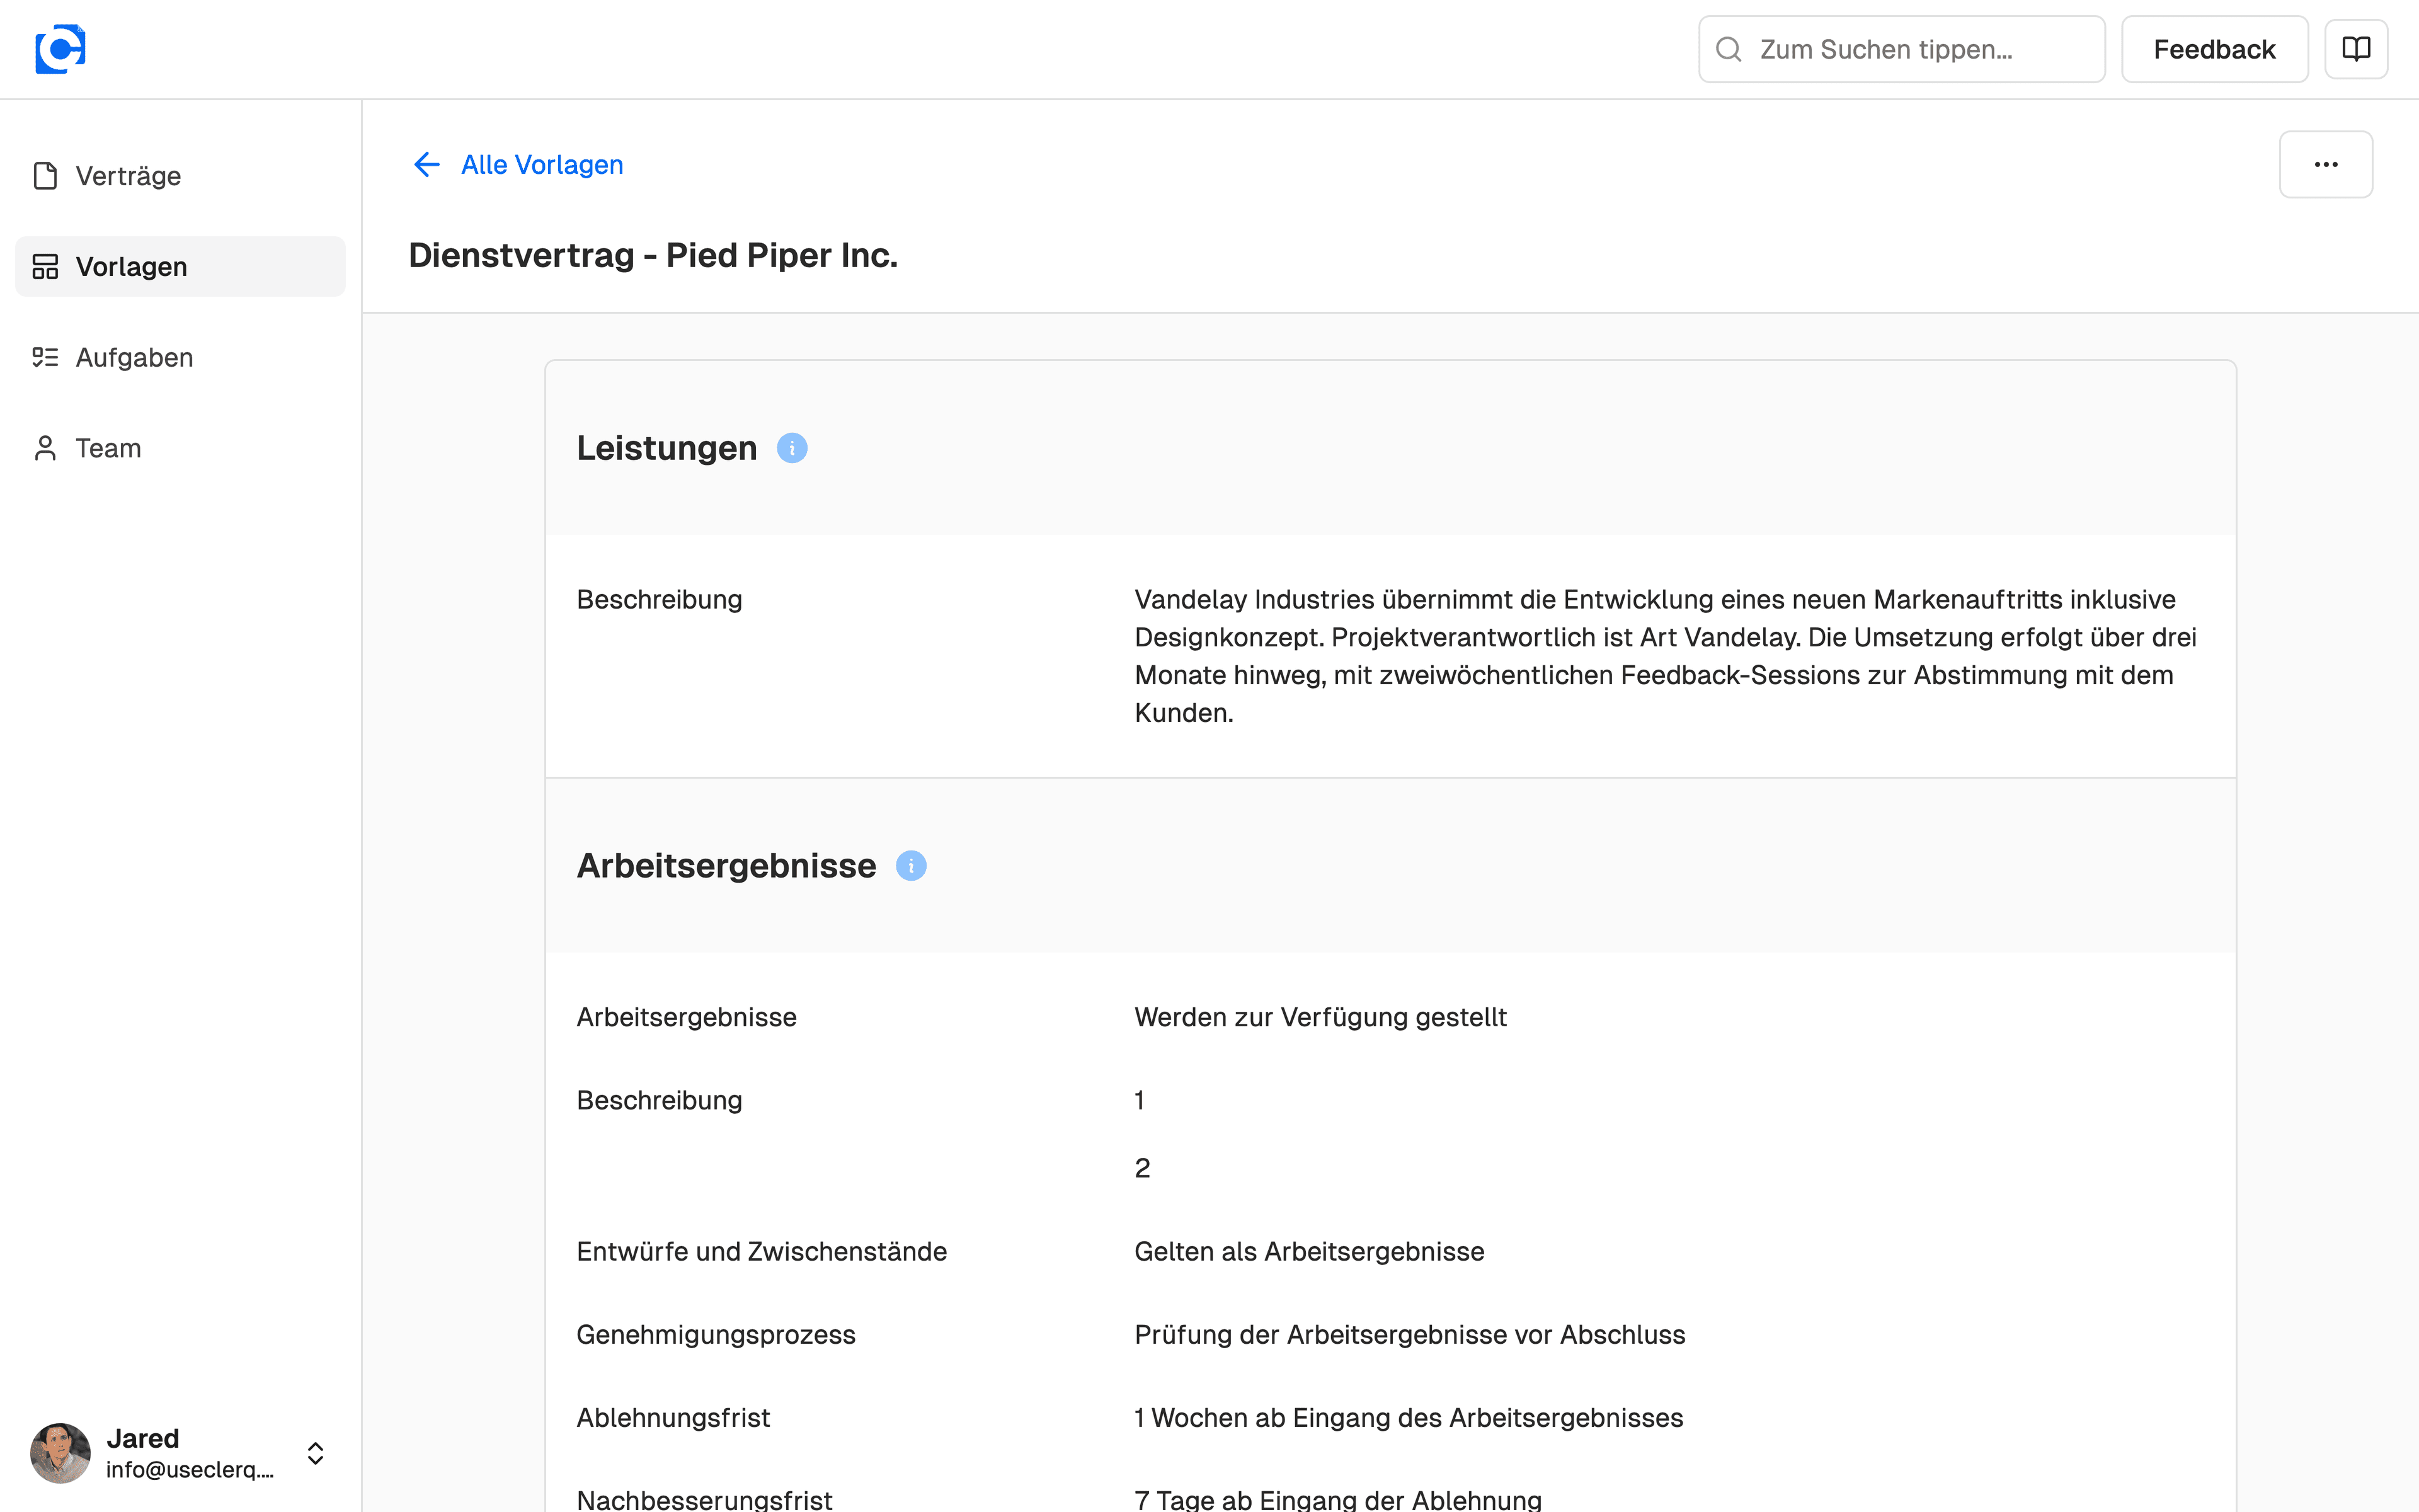The width and height of the screenshot is (2419, 1512).
Task: Select the Vorlagen entry in the sidebar
Action: point(131,266)
